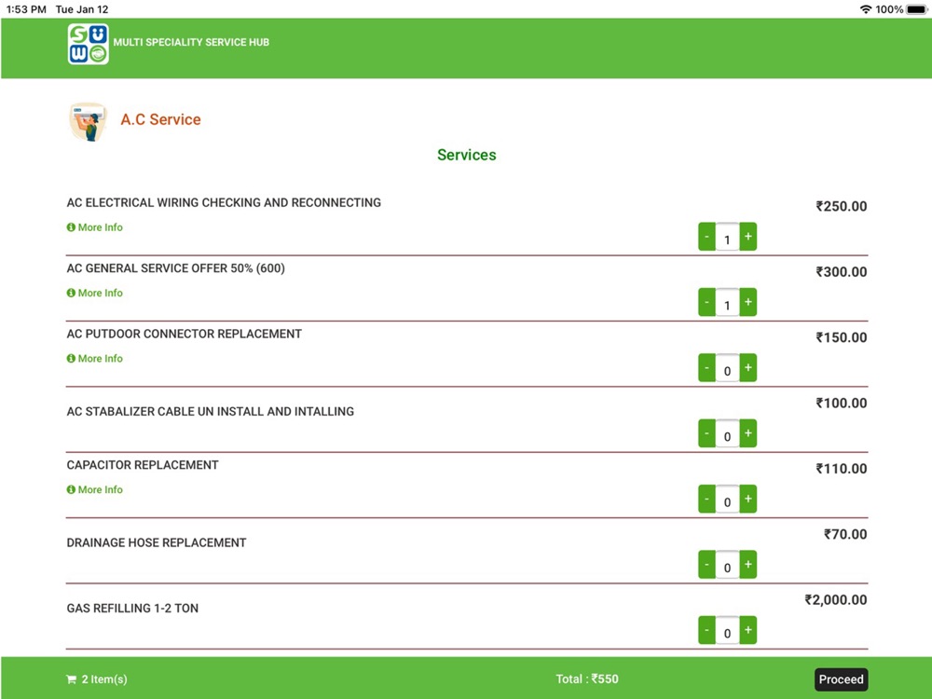Click the Proceed button
Viewport: 932px width, 699px height.
(x=841, y=679)
